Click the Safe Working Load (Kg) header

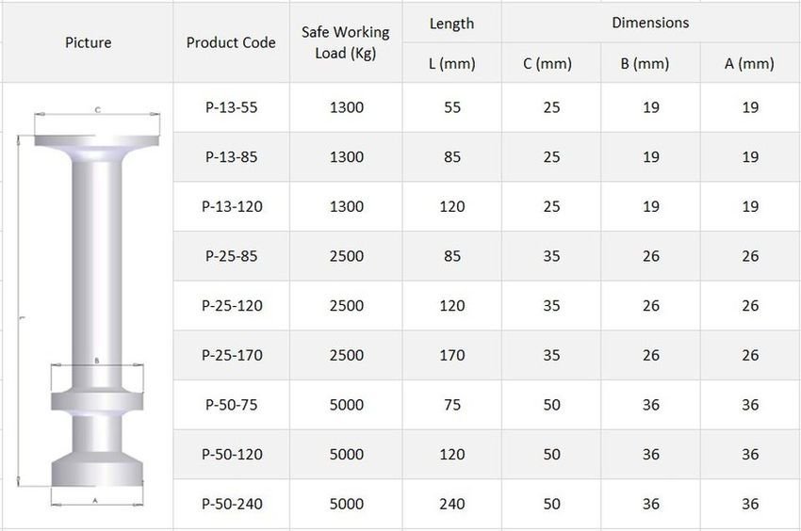point(346,42)
